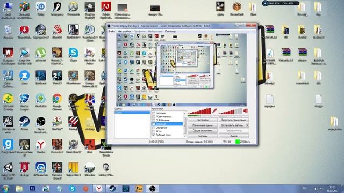Open the Rubik's cube desktop shortcut
344x193 pixels.
tap(24, 10)
